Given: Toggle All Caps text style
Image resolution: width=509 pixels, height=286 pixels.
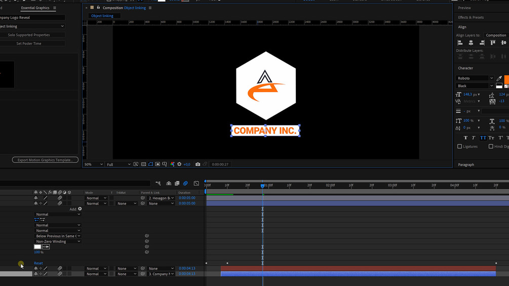Looking at the screenshot, I should [483, 138].
